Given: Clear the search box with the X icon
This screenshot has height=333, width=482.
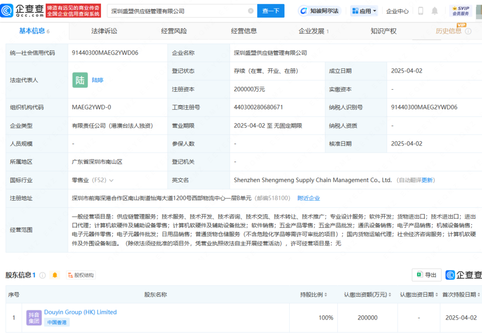Looking at the screenshot, I should click(x=251, y=11).
